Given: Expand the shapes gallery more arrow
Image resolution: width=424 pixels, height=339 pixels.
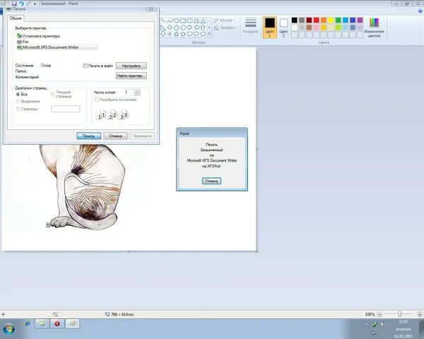Looking at the screenshot, I should [x=209, y=34].
